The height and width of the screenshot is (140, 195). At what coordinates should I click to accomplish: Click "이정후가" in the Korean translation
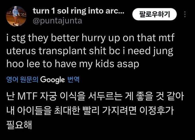[162, 111]
